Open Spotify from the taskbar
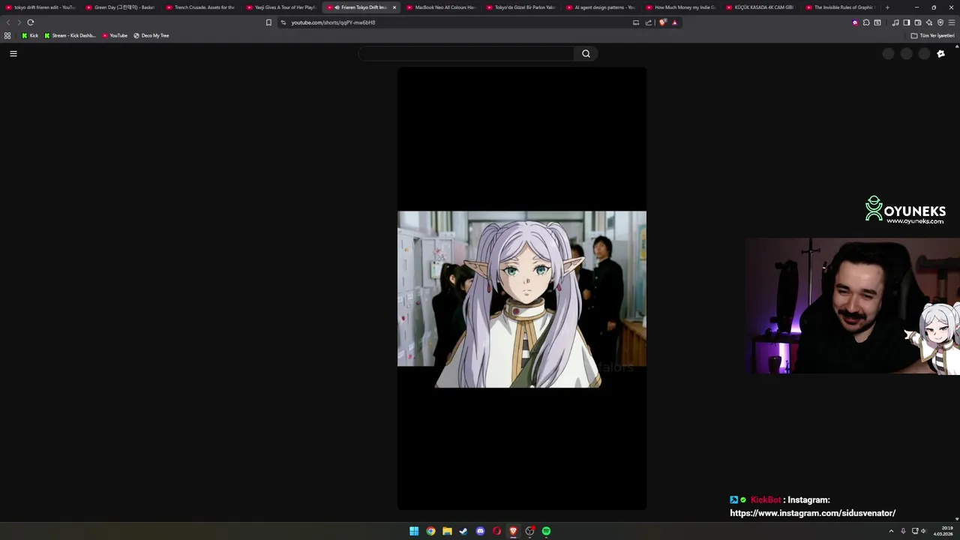This screenshot has height=540, width=960. click(546, 531)
